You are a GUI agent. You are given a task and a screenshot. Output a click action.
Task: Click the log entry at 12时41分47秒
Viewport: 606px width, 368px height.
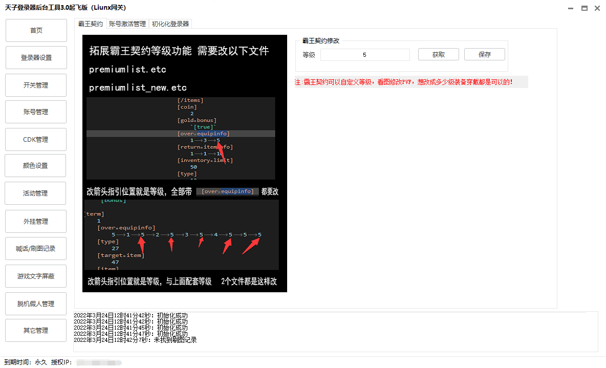[x=131, y=334]
